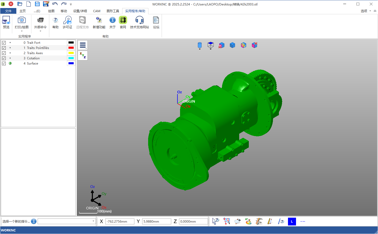Expand the 外部命令 dropdown arrow
Image resolution: width=378 pixels, height=234 pixels.
(40, 31)
